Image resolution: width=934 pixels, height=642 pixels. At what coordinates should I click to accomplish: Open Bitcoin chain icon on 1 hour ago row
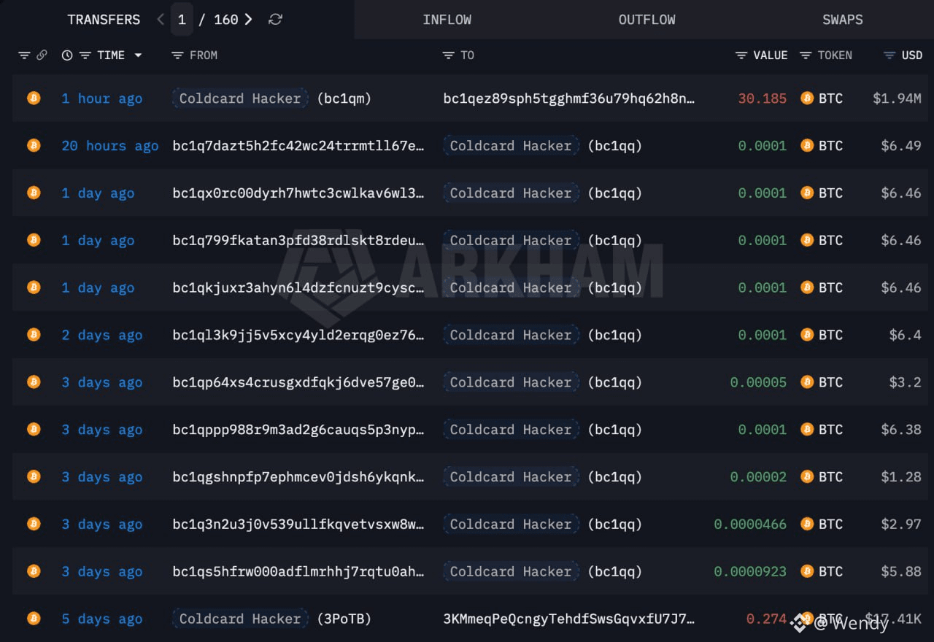(x=34, y=98)
